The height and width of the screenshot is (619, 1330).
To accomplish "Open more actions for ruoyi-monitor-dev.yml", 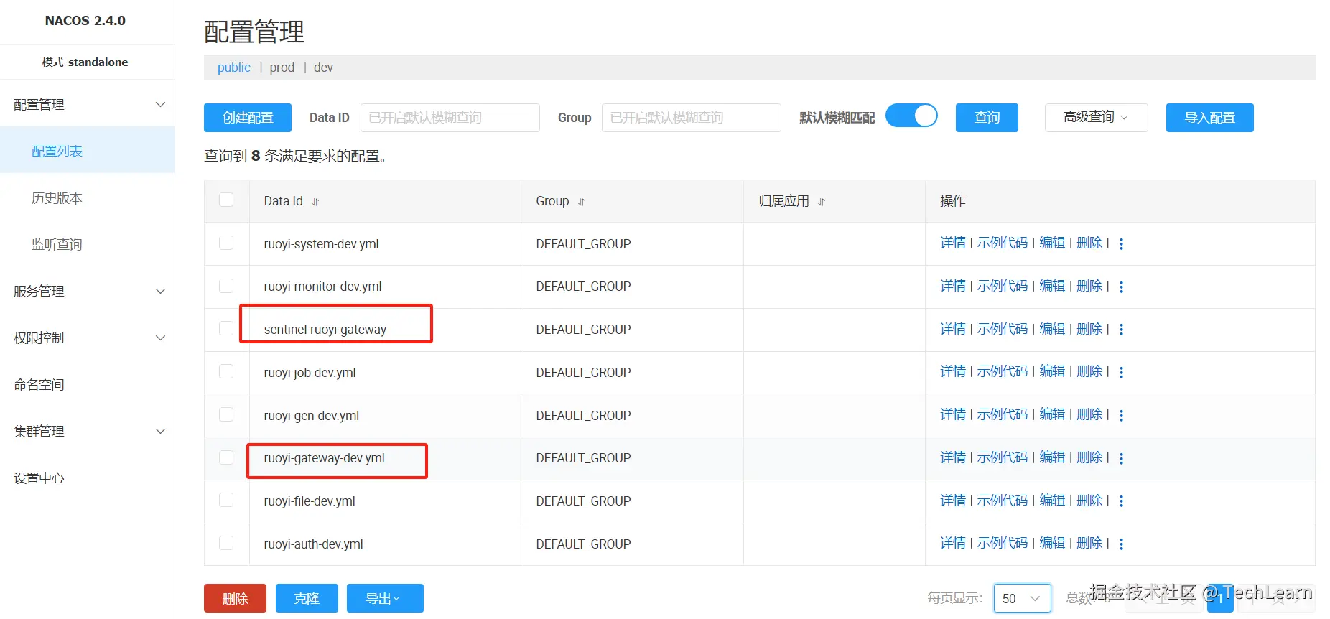I will click(x=1121, y=287).
